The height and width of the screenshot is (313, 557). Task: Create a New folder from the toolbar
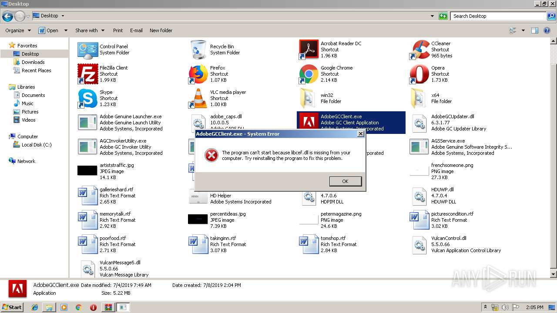pos(161,30)
